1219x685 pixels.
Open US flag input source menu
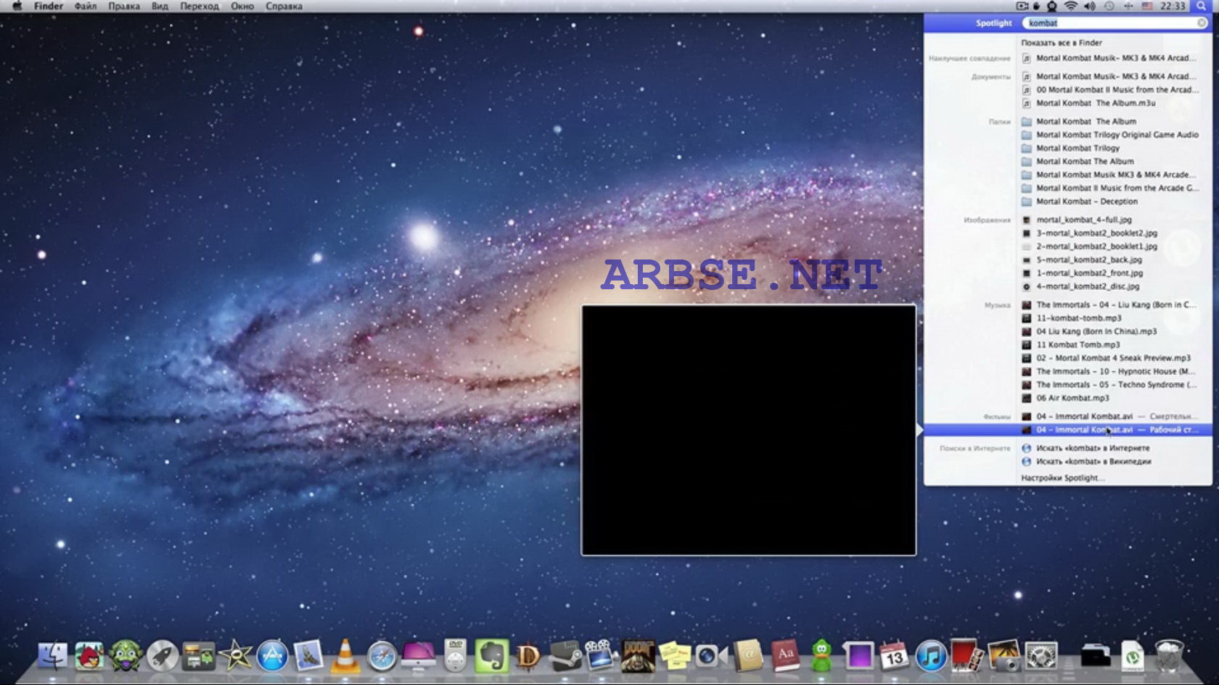[x=1147, y=6]
